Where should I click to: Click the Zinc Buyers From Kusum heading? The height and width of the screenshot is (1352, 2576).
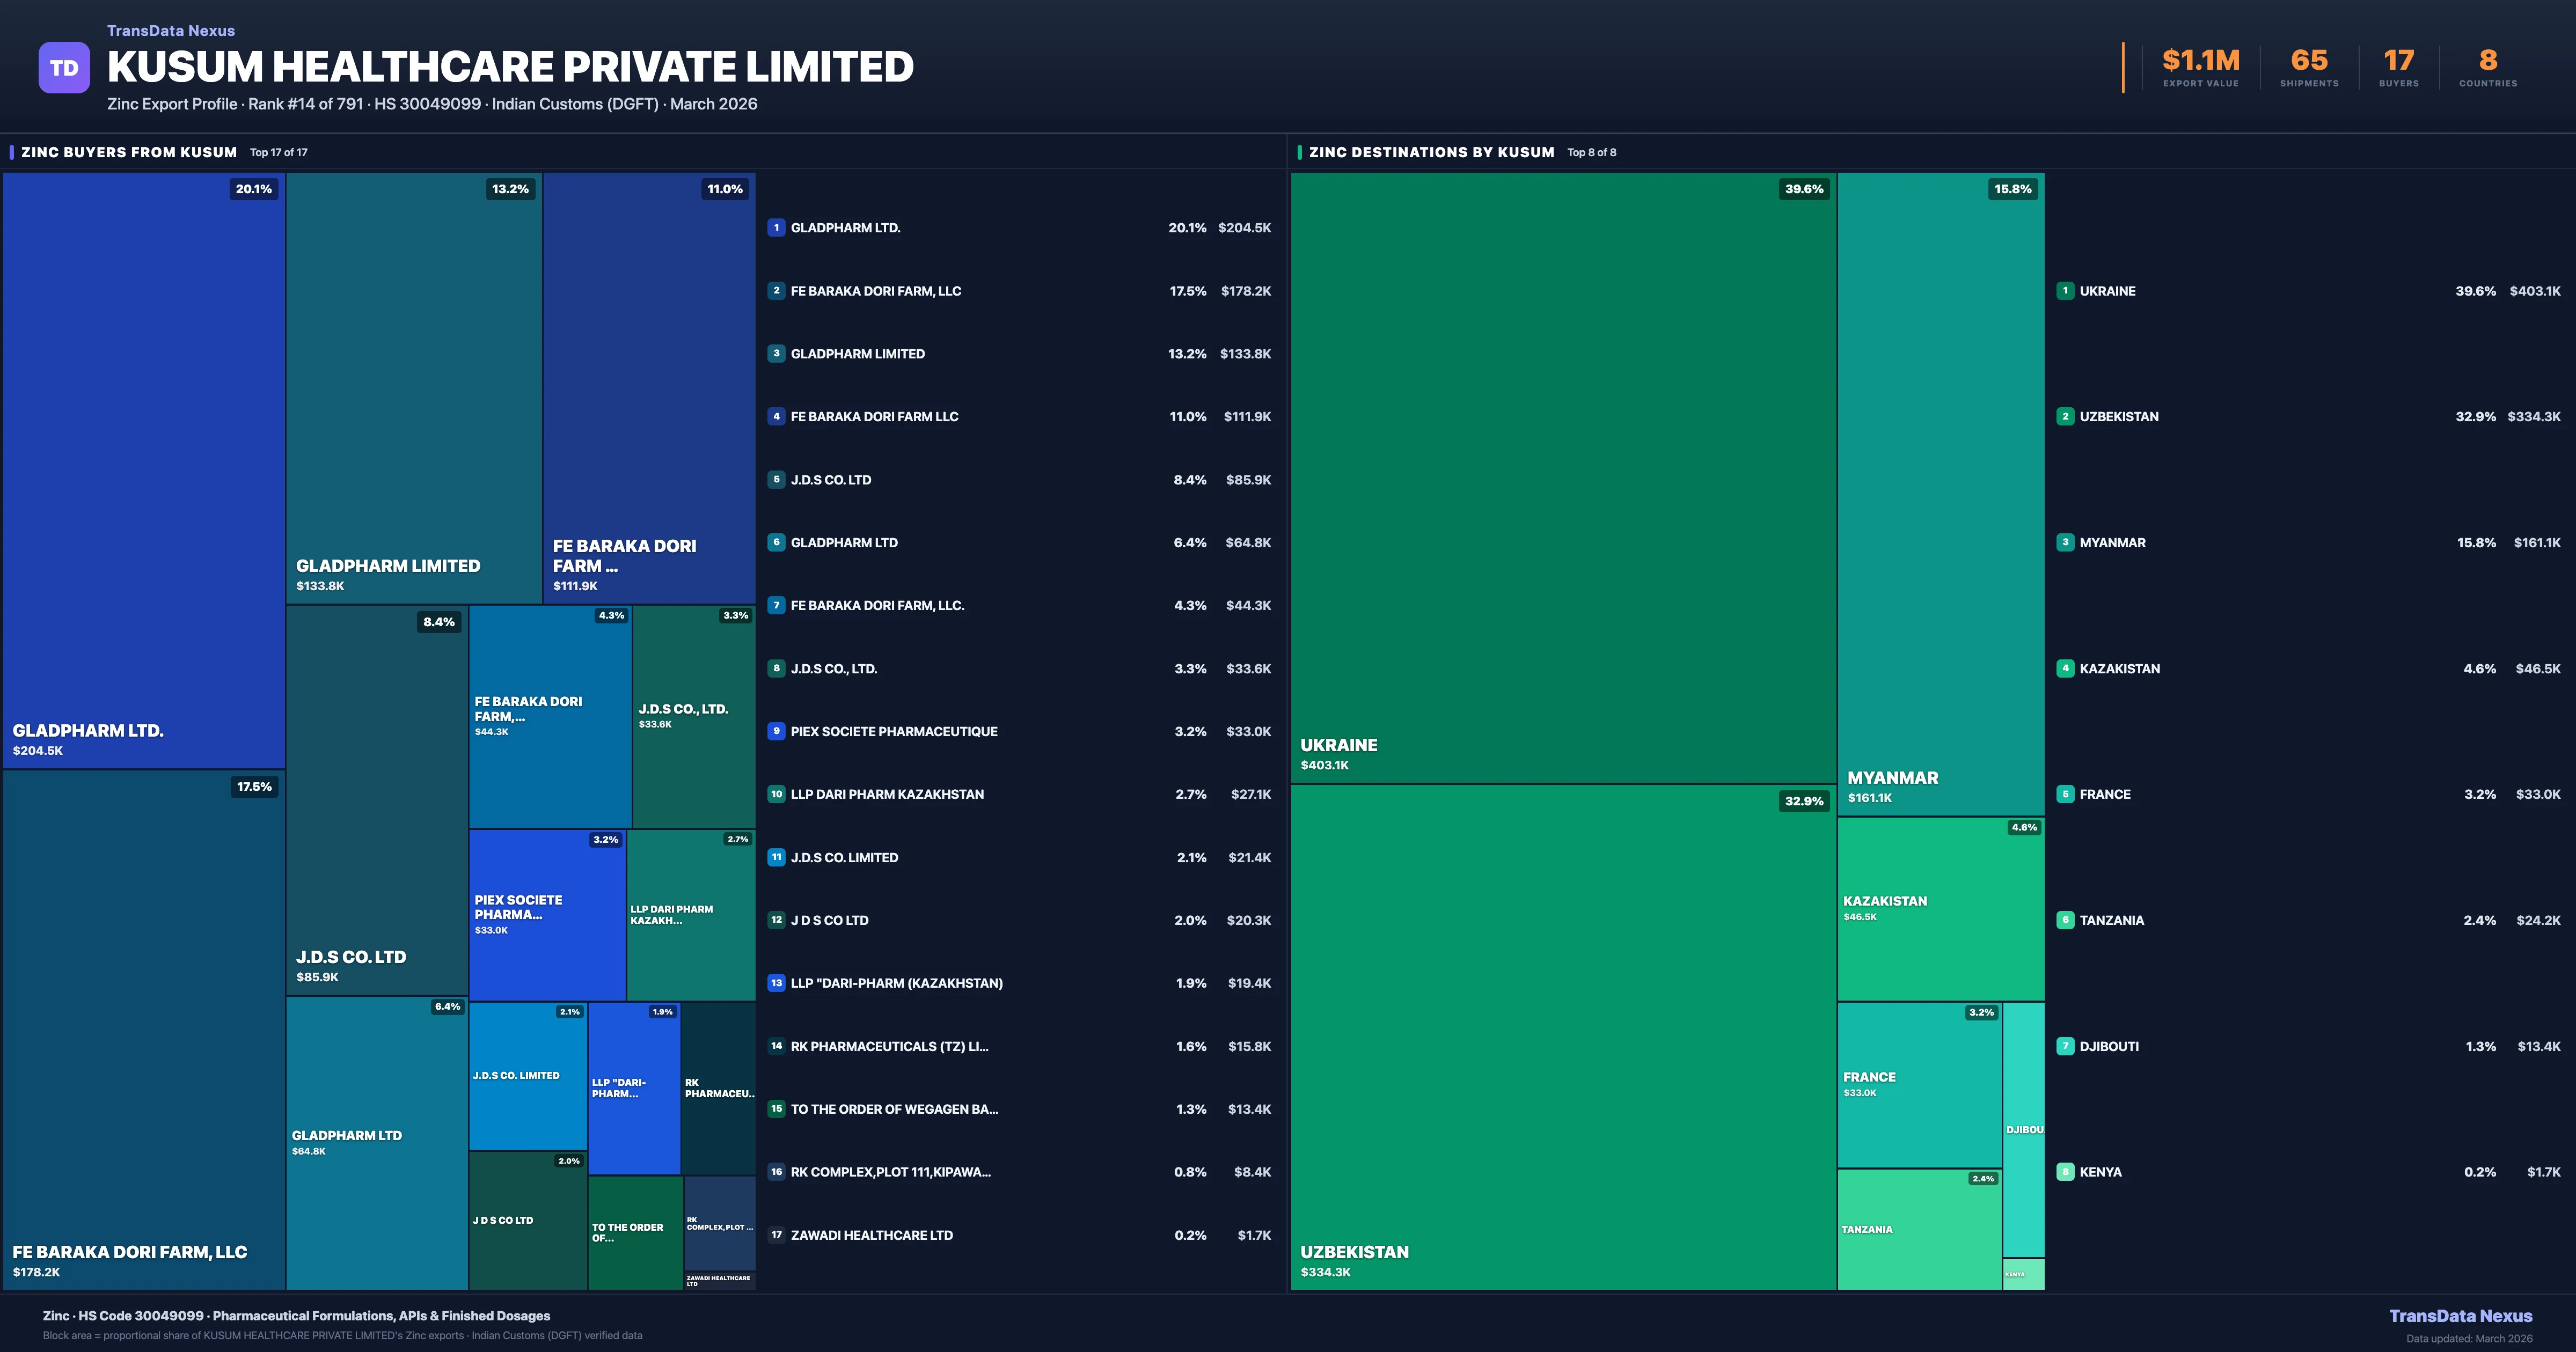point(129,152)
